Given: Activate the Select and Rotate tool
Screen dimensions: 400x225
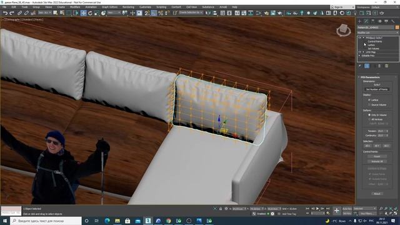Looking at the screenshot, I should click(90, 12).
